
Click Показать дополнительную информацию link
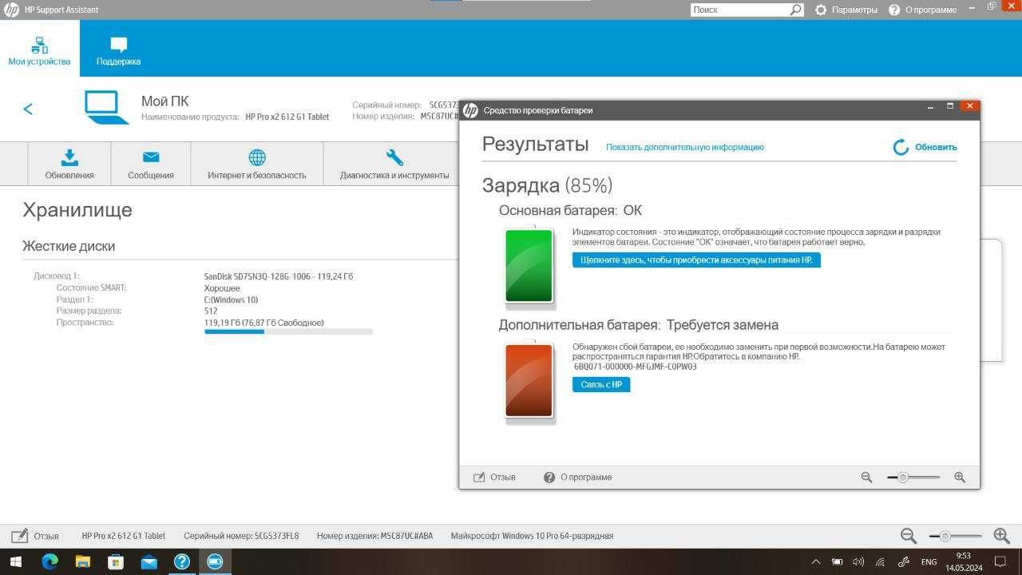[x=685, y=147]
